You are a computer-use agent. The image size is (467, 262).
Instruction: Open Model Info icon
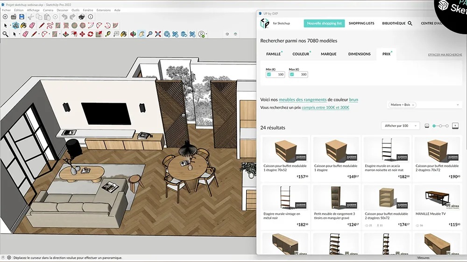click(x=91, y=17)
